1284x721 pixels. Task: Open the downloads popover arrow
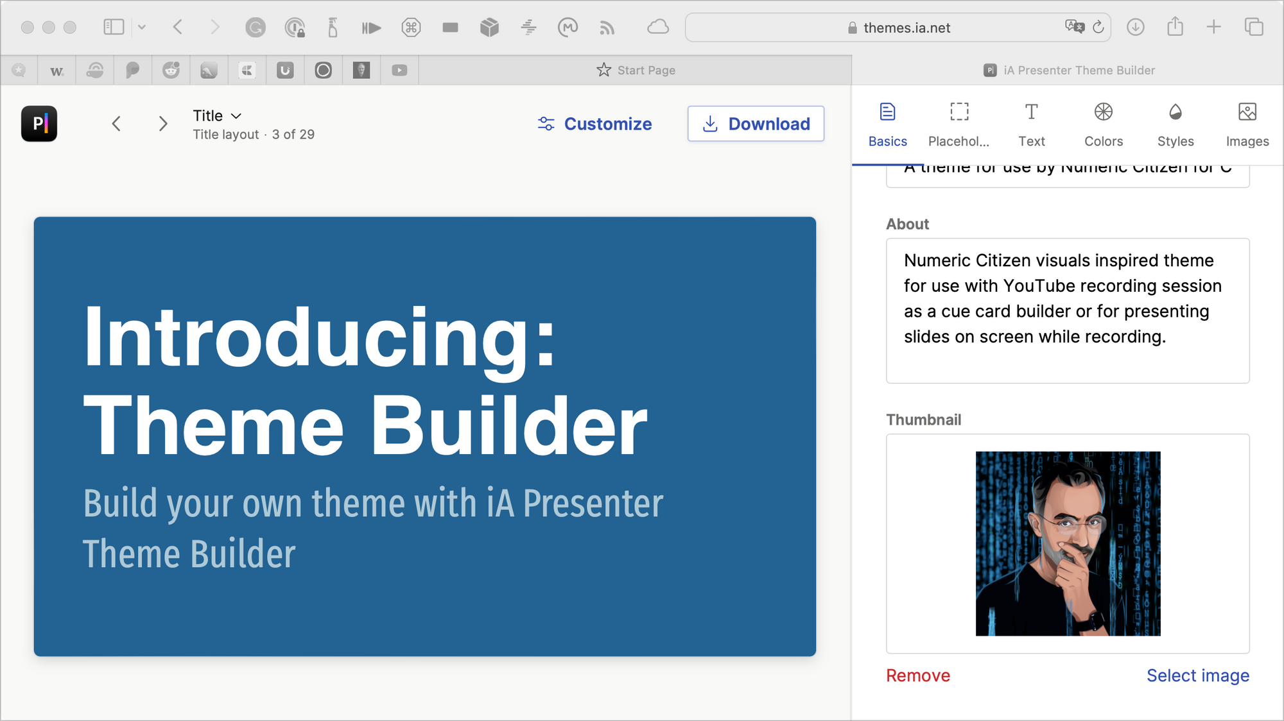(1136, 28)
